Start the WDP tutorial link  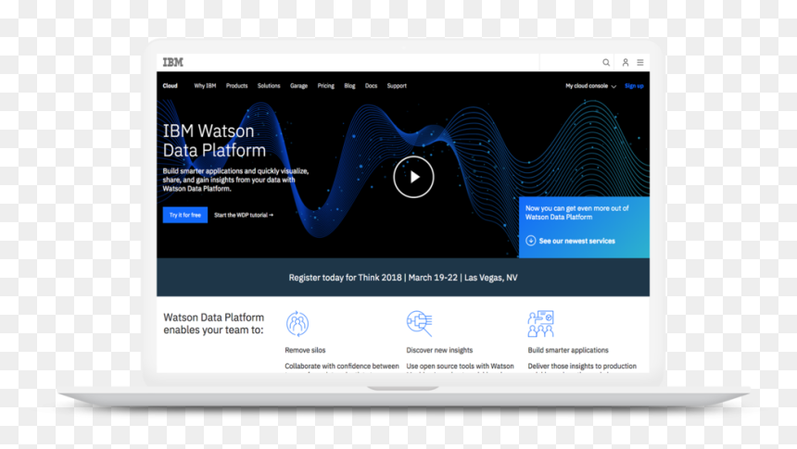(x=244, y=215)
